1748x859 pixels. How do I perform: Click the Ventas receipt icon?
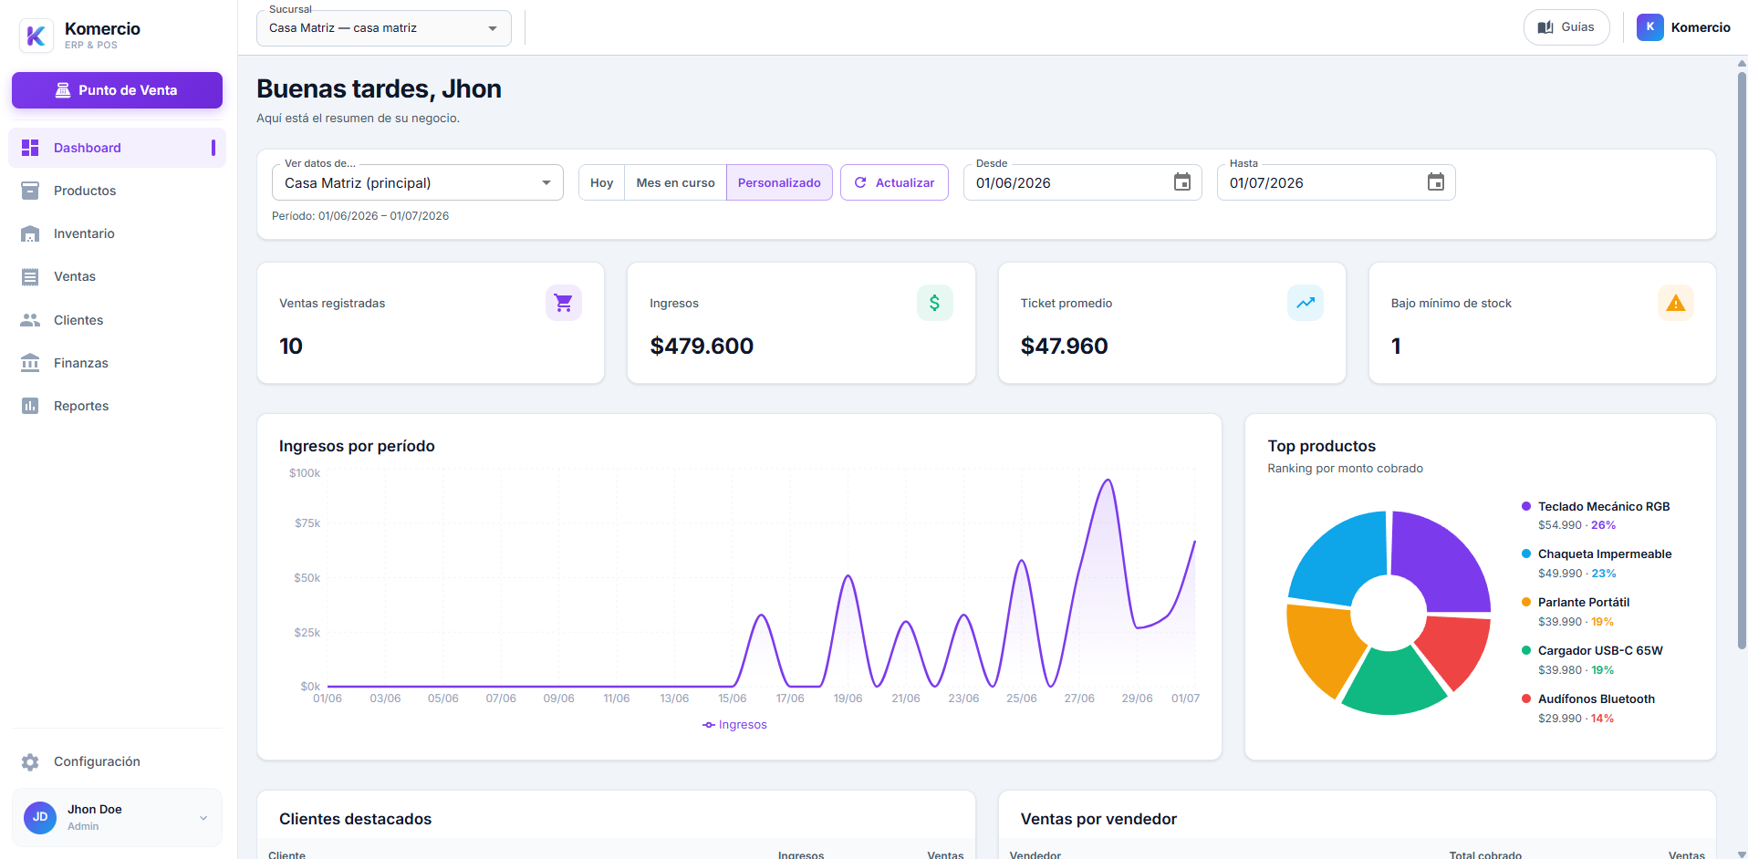[30, 276]
